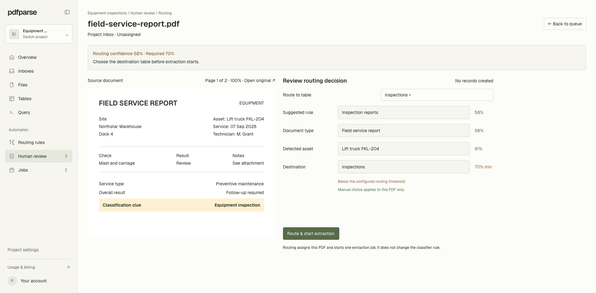Click the Suggested rule field
The image size is (596, 293).
[x=404, y=112]
